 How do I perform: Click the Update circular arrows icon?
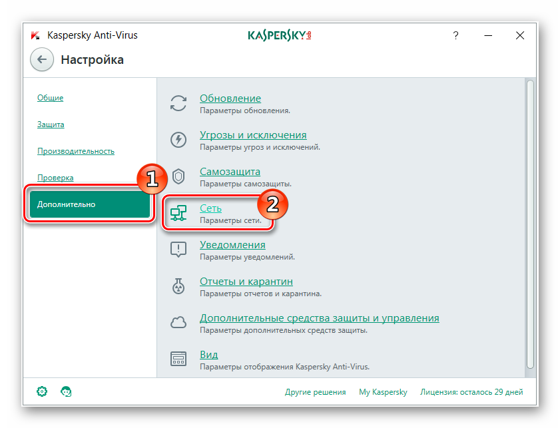tap(178, 103)
